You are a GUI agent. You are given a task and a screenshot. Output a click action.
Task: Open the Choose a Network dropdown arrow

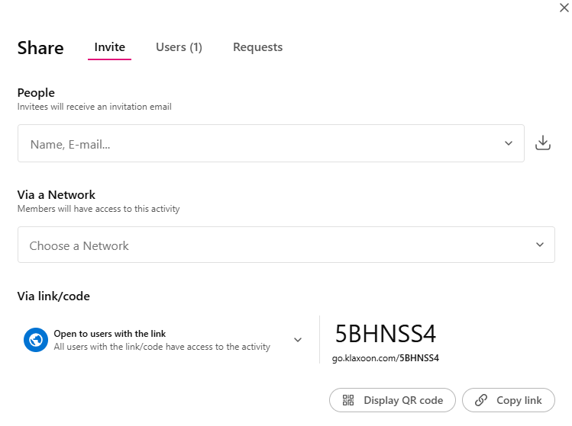point(540,245)
